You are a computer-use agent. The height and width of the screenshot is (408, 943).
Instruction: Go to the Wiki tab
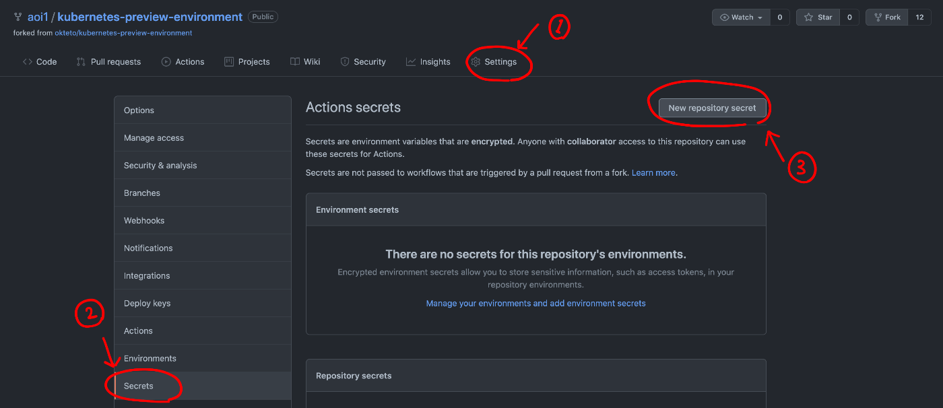tap(305, 61)
